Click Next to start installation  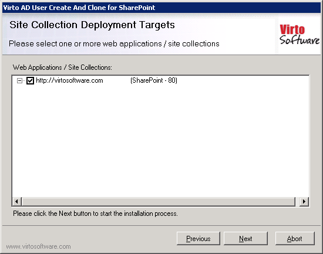[245, 239]
